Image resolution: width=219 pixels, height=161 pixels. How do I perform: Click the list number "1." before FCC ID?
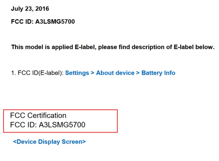tap(13, 73)
